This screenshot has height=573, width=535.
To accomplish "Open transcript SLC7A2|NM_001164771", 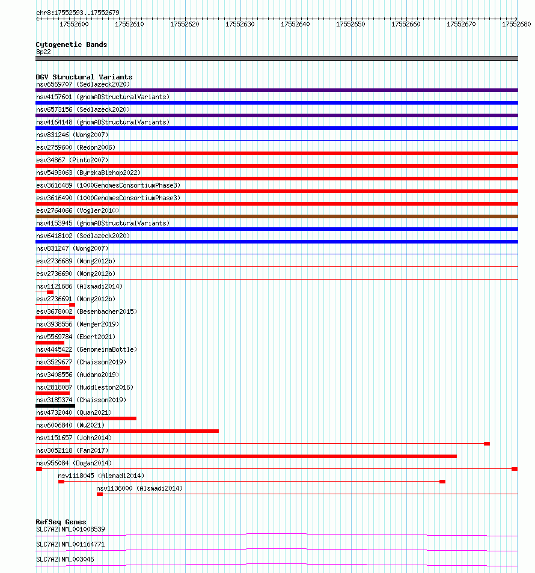I will tap(70, 544).
